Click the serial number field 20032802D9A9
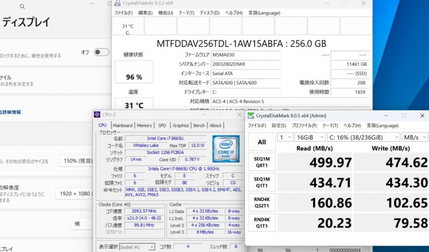 pyautogui.click(x=246, y=64)
